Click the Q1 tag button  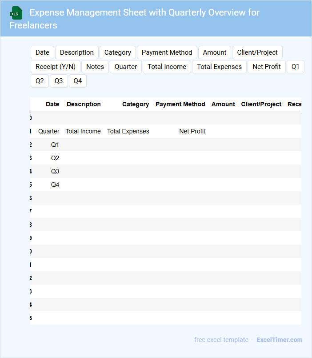(296, 67)
